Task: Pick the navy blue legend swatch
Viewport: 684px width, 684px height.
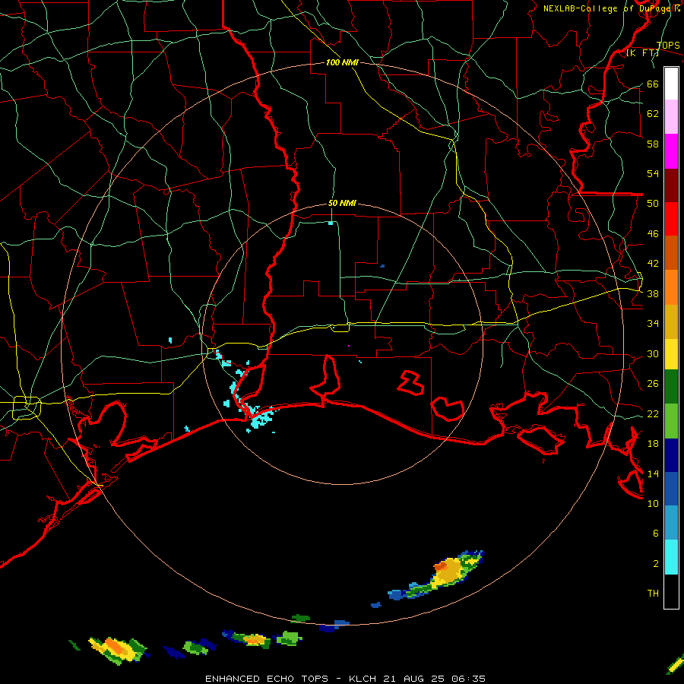Action: coord(671,455)
